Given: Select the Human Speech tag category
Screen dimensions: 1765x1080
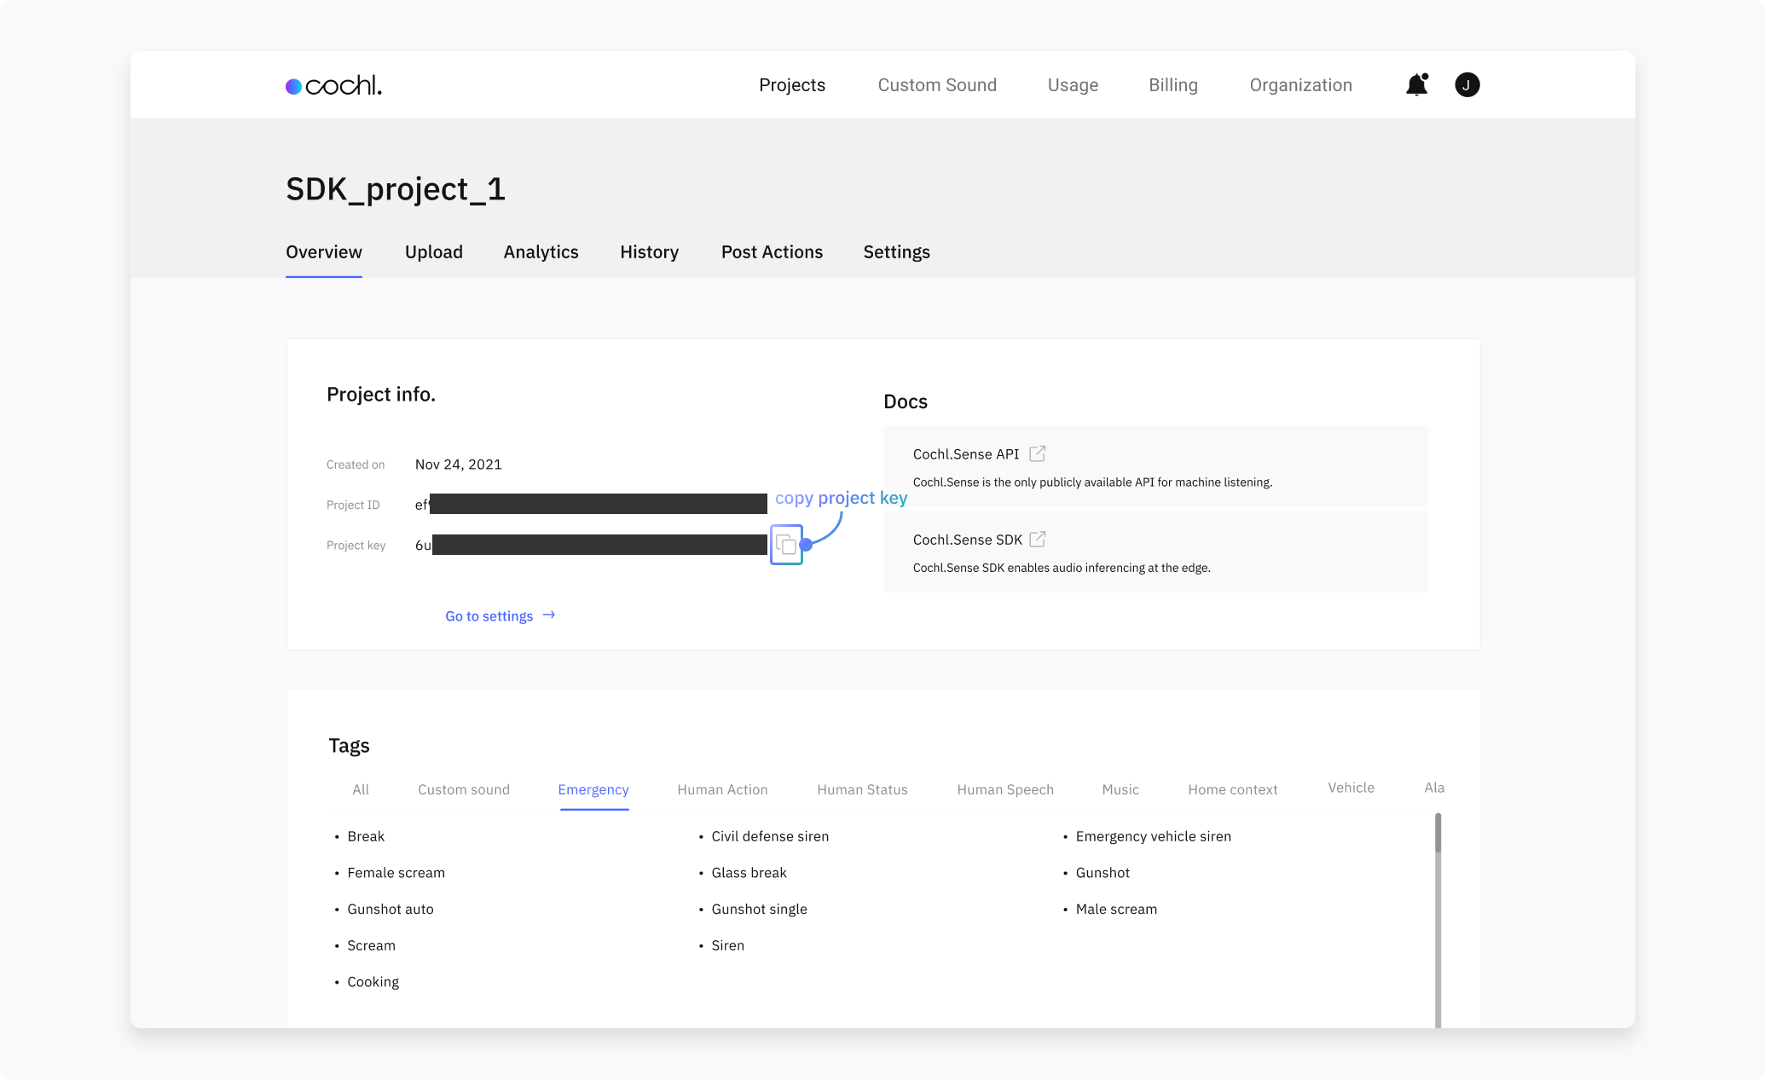Looking at the screenshot, I should [1005, 789].
